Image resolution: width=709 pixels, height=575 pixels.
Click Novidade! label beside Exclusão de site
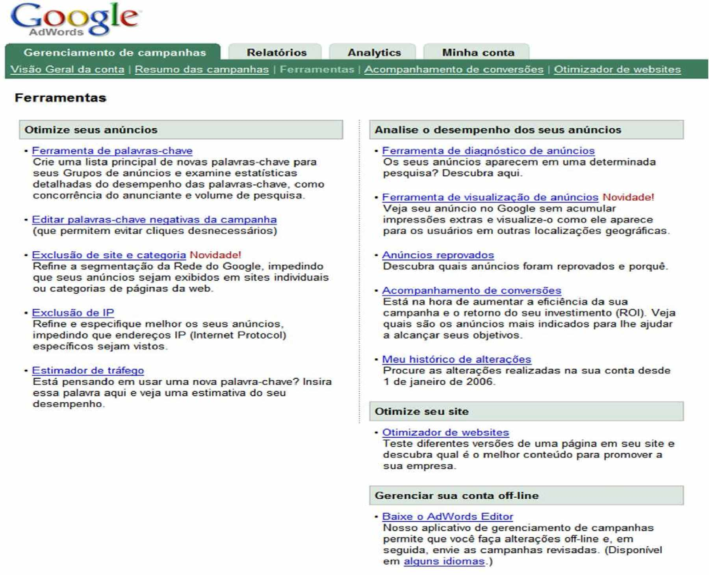215,255
